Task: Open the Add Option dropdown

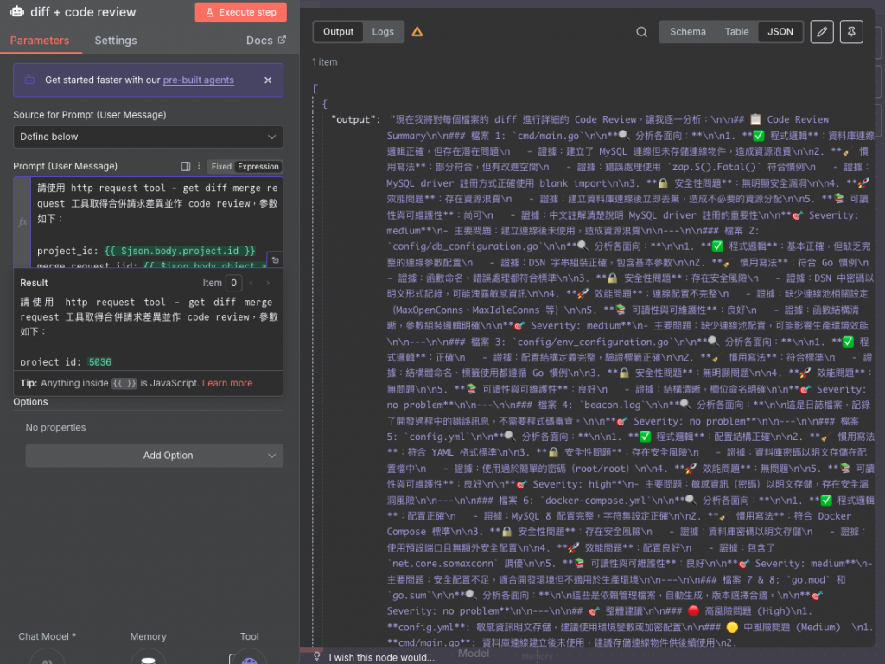Action: pos(155,456)
